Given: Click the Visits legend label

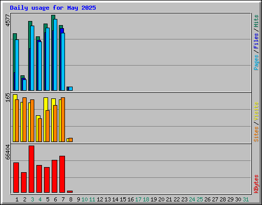Looking at the screenshot, I should click(x=256, y=111).
